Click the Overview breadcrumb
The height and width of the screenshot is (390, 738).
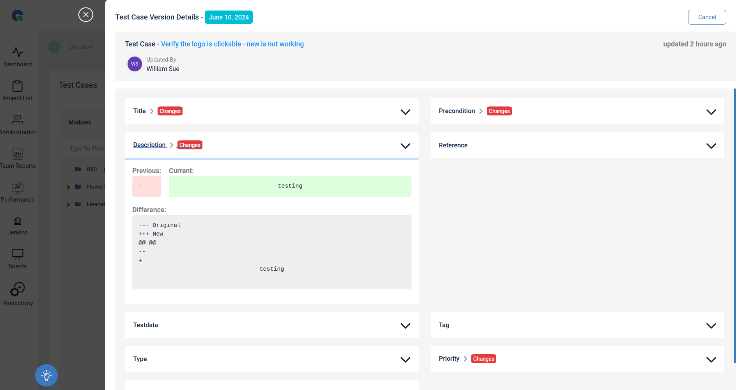pyautogui.click(x=81, y=47)
